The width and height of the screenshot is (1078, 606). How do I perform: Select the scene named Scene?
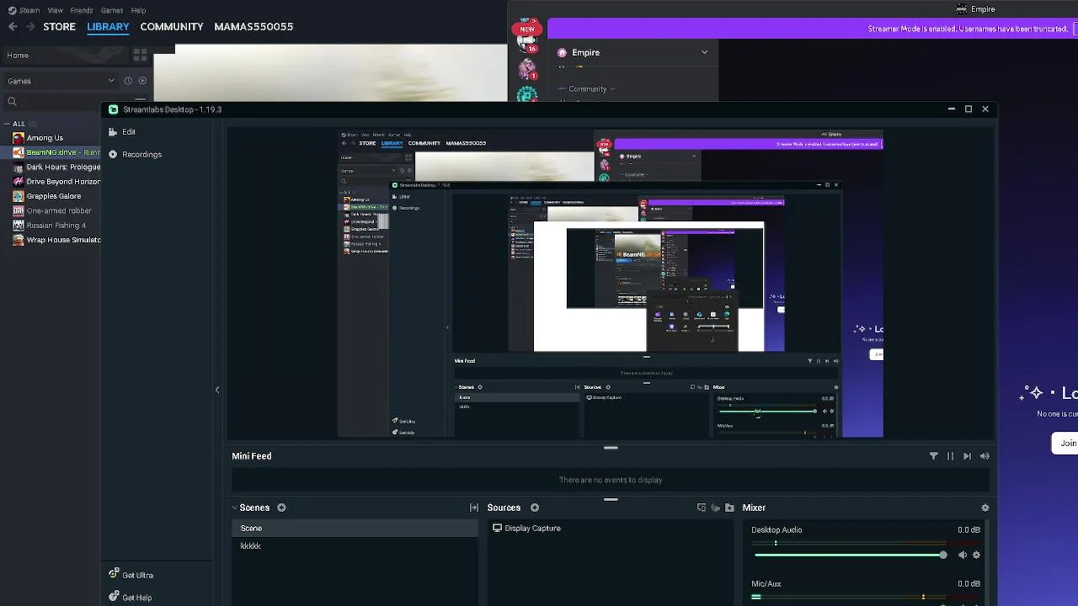[x=355, y=529]
